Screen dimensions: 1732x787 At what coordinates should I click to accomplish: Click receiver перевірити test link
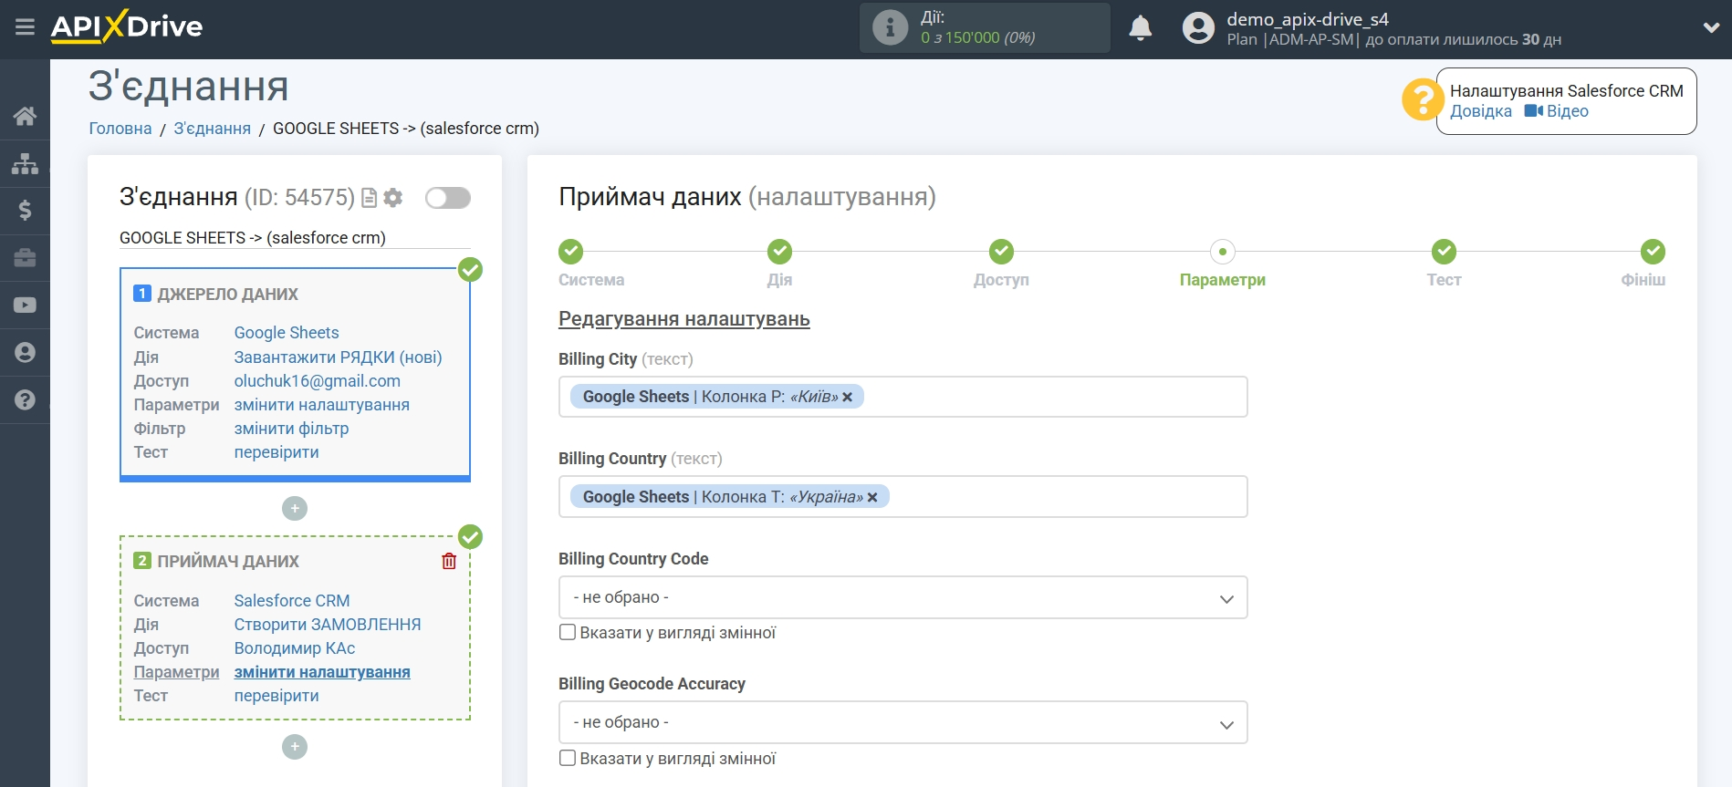point(276,696)
